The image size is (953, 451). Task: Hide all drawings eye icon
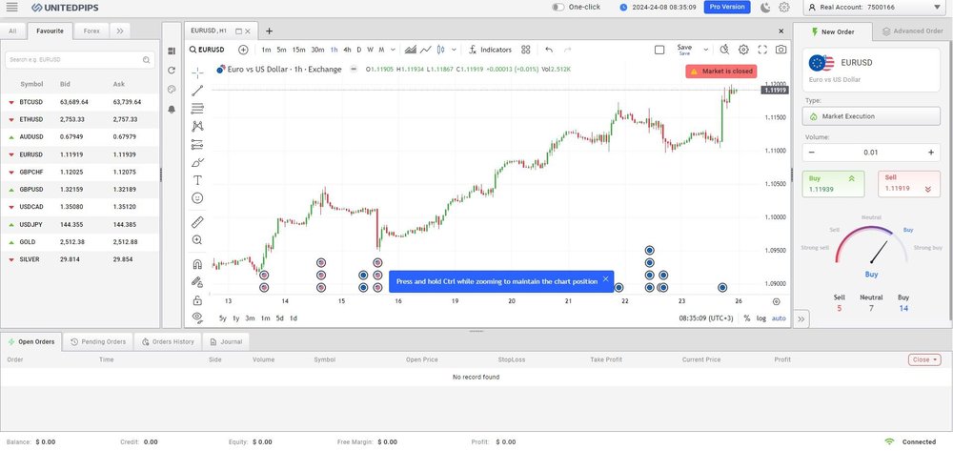pos(197,317)
